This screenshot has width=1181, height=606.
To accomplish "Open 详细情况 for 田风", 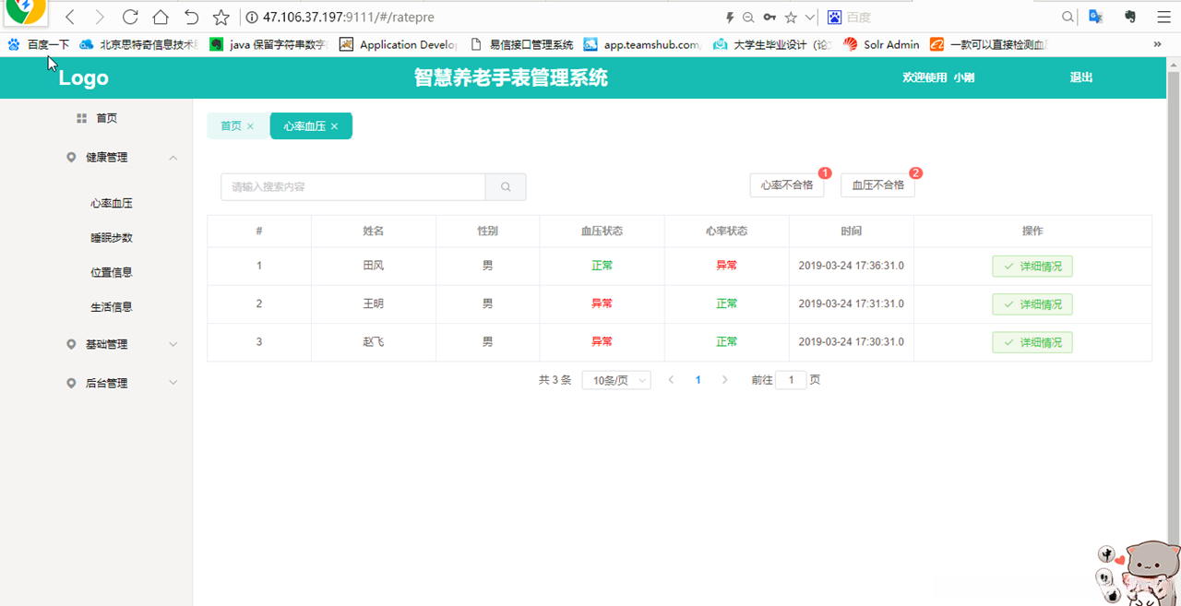I will point(1032,265).
